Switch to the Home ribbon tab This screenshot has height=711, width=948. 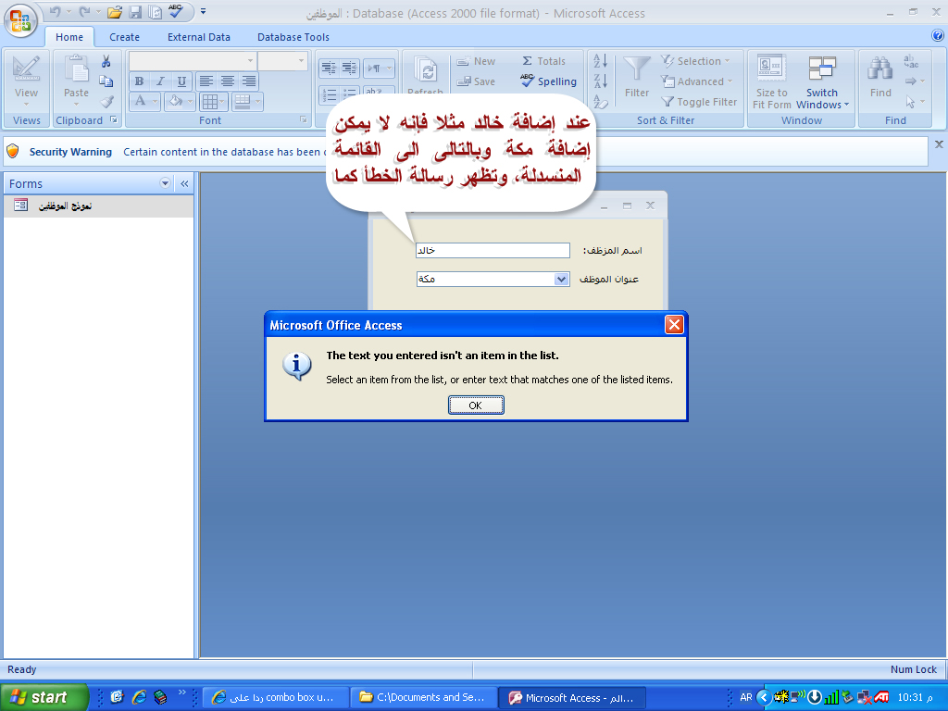69,37
